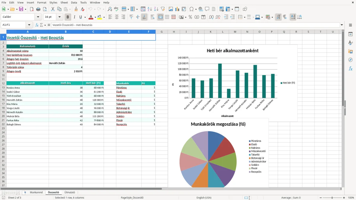Expand the formula bar arrow

342,25
